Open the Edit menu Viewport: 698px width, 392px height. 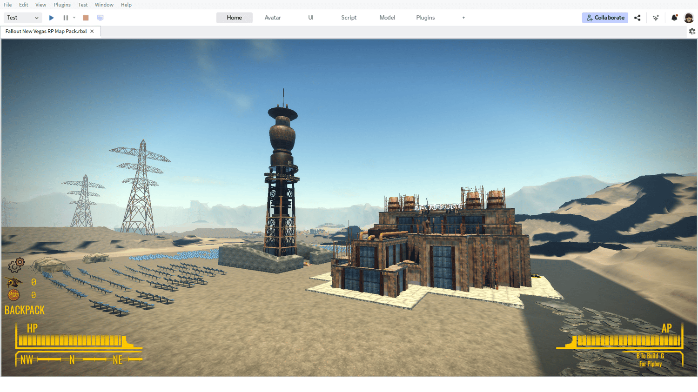[24, 5]
